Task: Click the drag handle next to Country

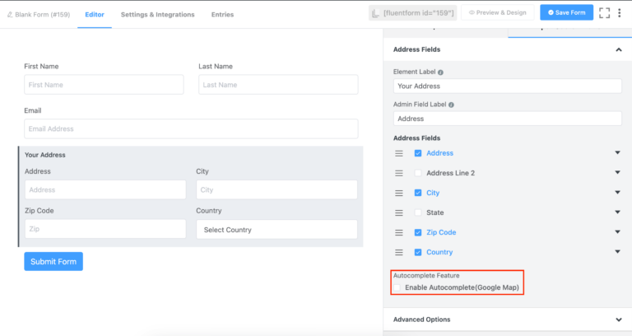Action: 399,252
